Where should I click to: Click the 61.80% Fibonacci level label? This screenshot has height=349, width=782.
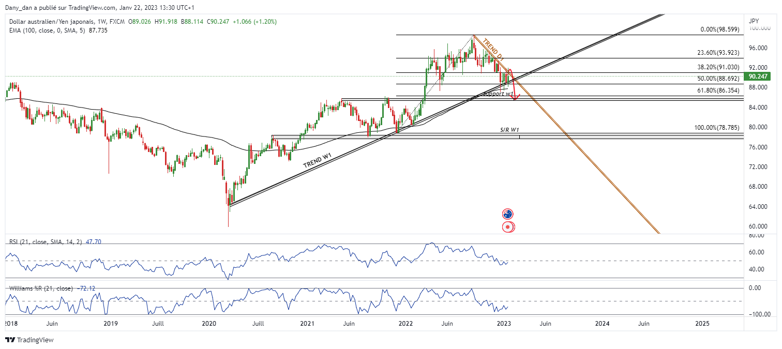[720, 90]
